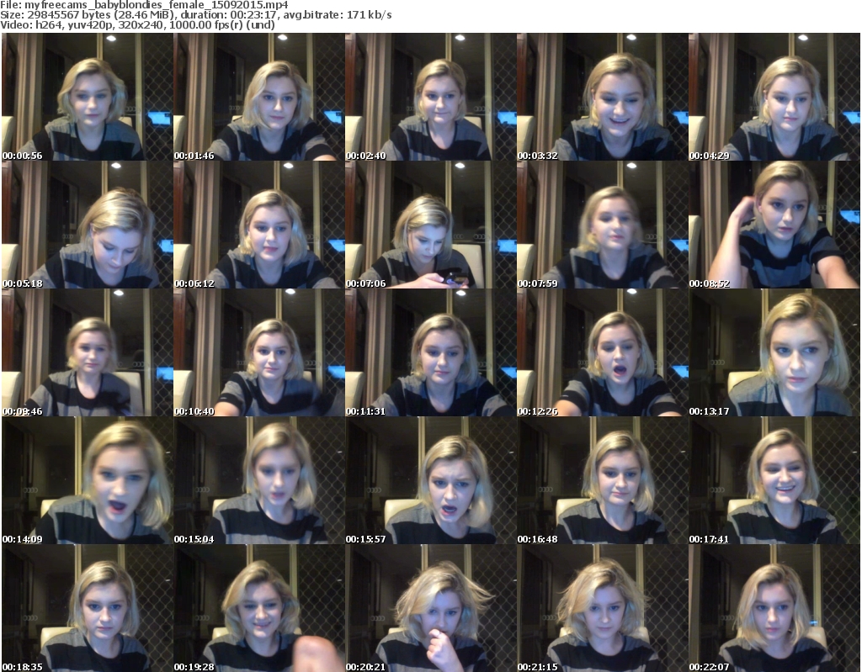862x672 pixels.
Task: Open the frame stamped 00:07:06
Action: pos(431,225)
